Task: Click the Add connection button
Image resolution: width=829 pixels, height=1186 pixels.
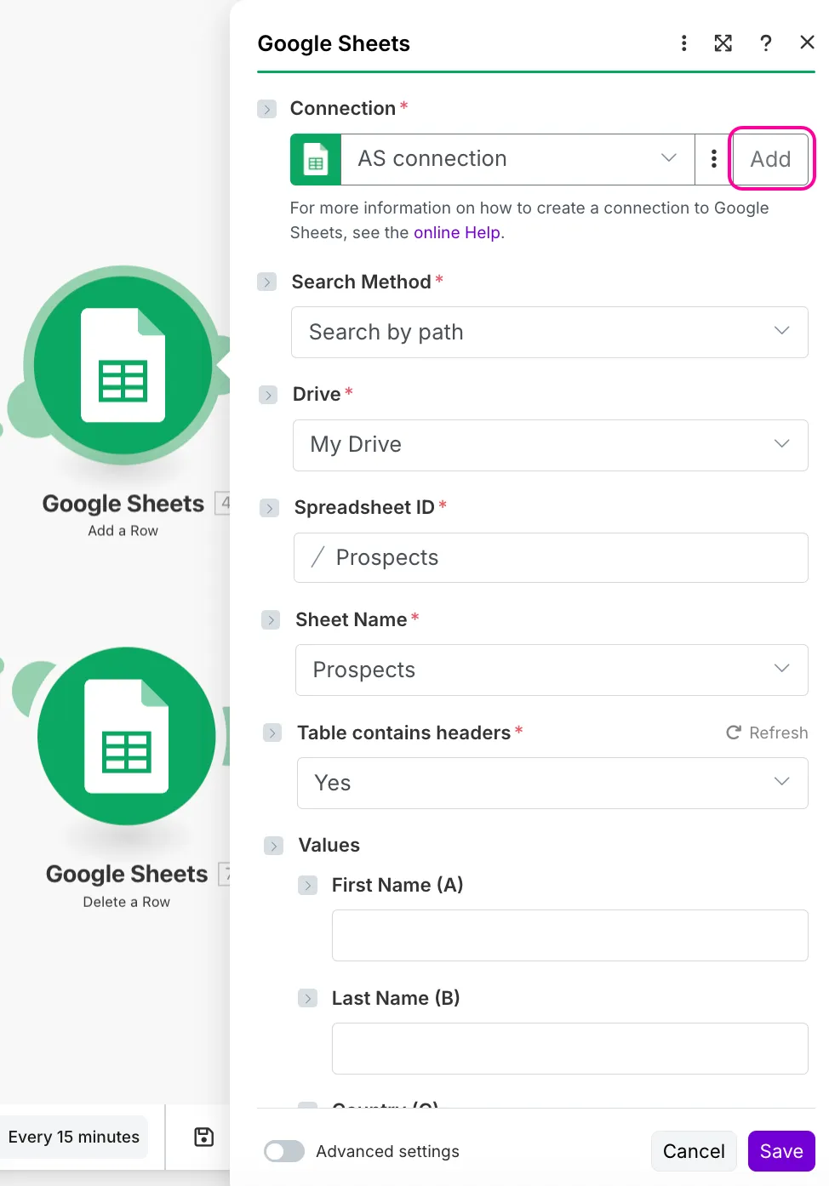Action: 770,159
